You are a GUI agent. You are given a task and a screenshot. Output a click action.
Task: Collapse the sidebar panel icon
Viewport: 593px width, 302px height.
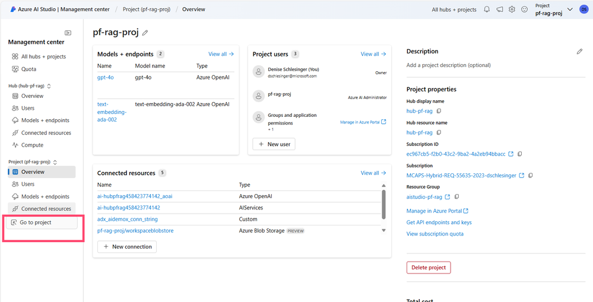(x=68, y=33)
